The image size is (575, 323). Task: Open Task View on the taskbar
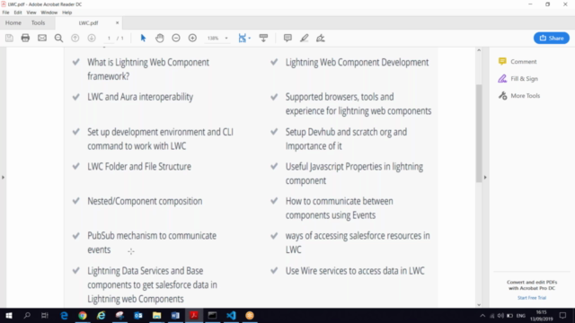[x=45, y=315]
